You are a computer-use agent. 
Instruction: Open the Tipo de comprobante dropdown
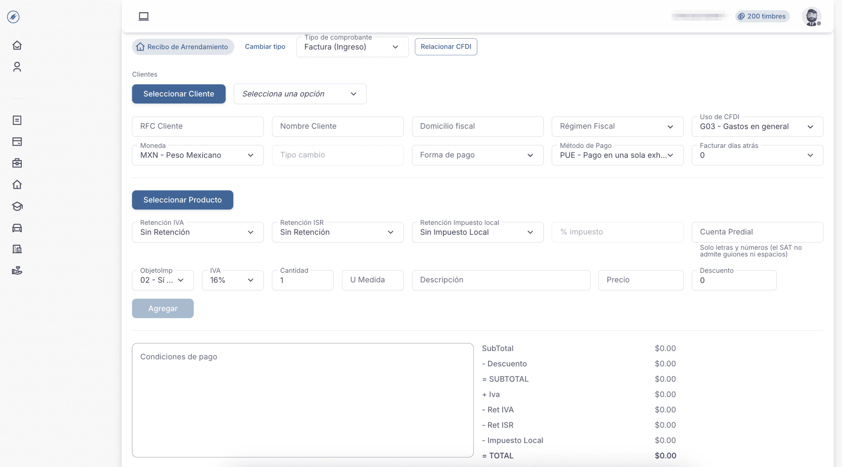352,47
